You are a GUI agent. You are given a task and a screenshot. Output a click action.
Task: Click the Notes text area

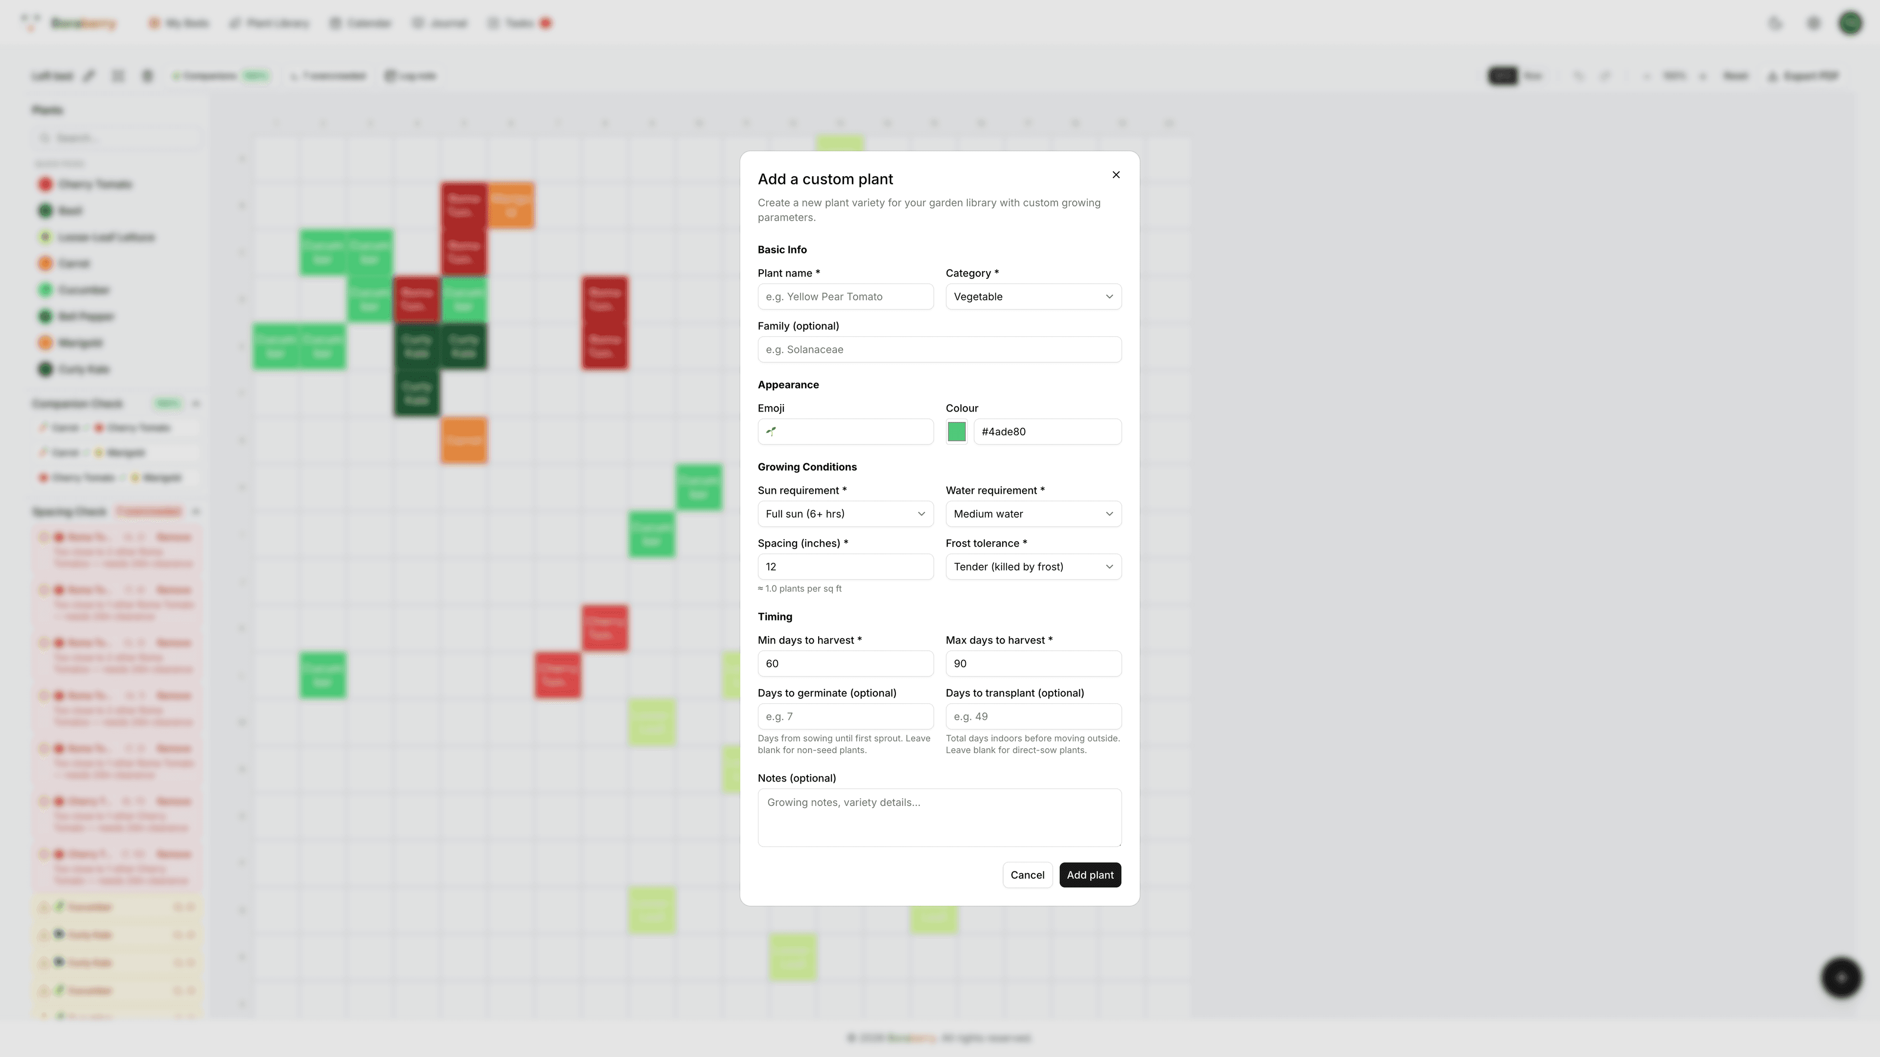click(940, 817)
